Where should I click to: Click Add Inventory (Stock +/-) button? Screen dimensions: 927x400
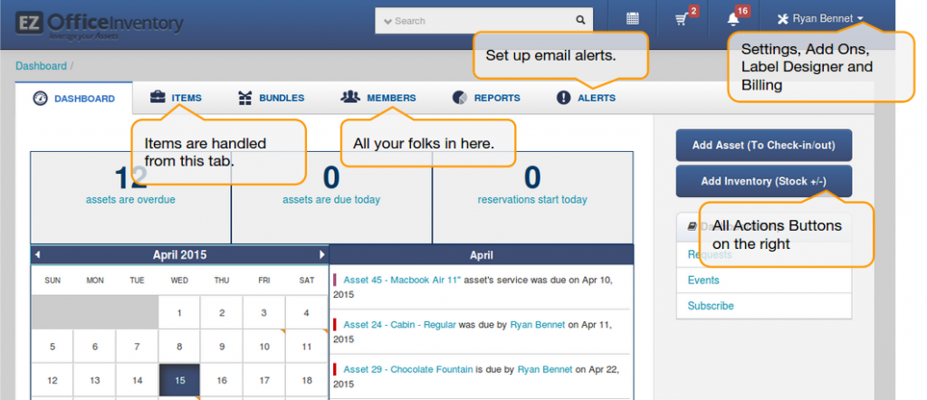[x=764, y=181]
